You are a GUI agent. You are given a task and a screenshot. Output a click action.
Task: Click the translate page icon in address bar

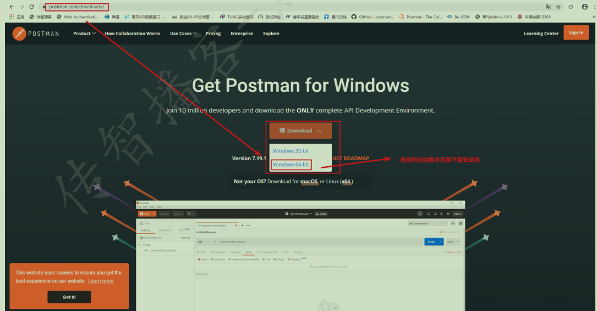click(x=548, y=7)
